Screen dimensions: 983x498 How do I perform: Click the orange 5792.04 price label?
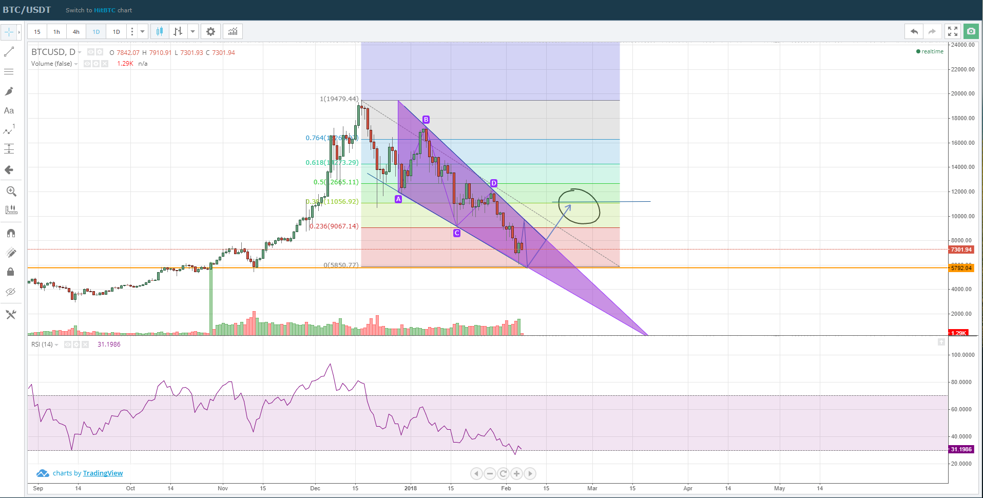tap(961, 268)
